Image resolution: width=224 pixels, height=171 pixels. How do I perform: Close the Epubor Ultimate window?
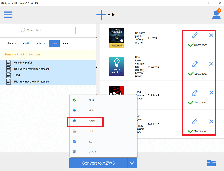(220, 3)
